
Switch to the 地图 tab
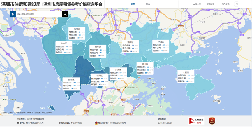[x=133, y=4]
